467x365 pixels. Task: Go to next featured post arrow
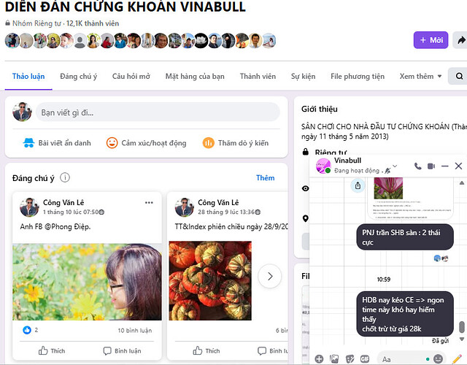269,276
